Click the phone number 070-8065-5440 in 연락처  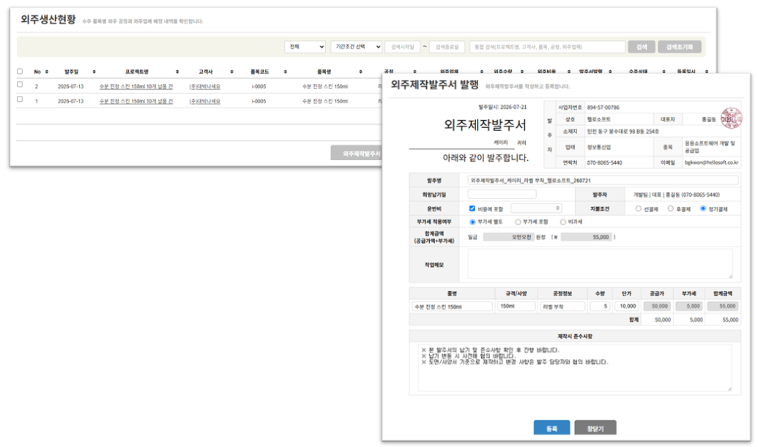(x=604, y=162)
